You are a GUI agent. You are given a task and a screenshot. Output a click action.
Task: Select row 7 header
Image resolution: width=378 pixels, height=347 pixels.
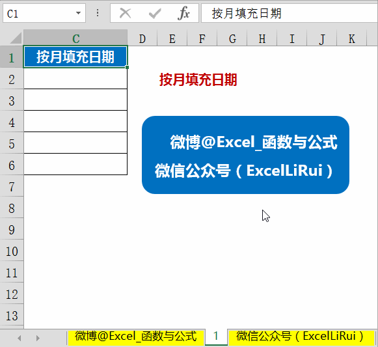[12, 187]
